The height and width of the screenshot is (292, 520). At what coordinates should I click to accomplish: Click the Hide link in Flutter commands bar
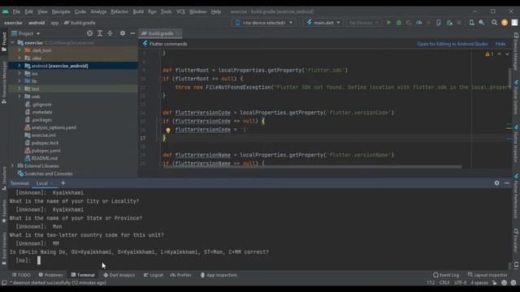[x=500, y=44]
